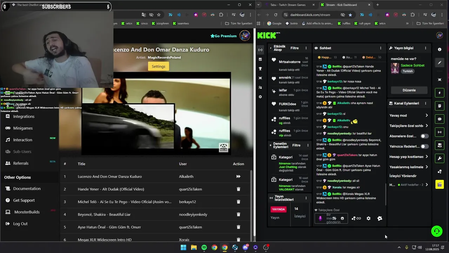Remove Michel Teló song from playlist

239,202
